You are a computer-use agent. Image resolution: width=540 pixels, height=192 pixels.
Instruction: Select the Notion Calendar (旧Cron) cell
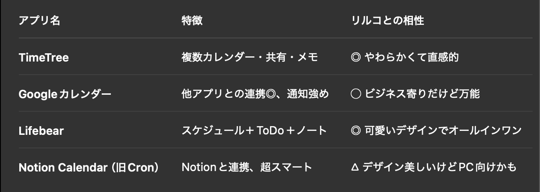coord(89,167)
